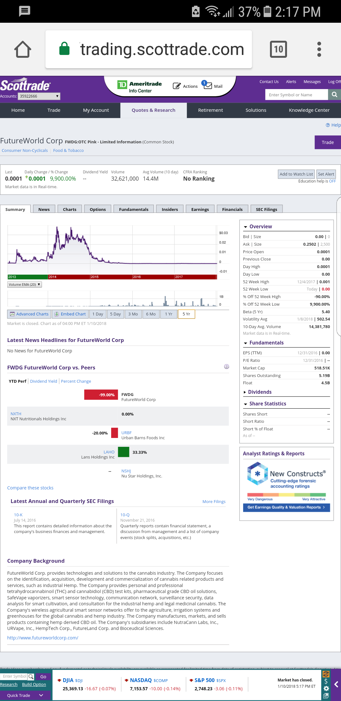Image resolution: width=341 pixels, height=701 pixels.
Task: Click the search magnifier next to symbol field
Action: [x=334, y=94]
